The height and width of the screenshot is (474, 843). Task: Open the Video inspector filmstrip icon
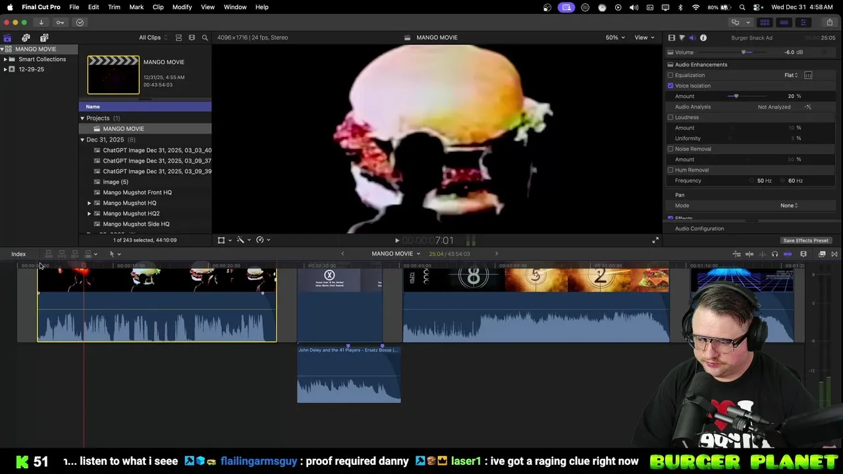[671, 38]
